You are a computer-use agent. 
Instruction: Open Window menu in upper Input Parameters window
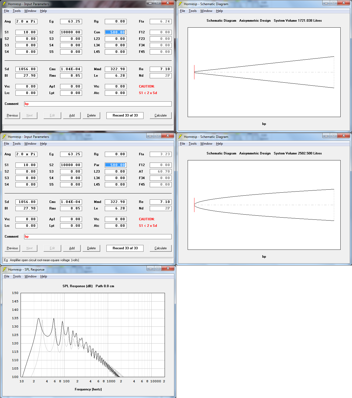pyautogui.click(x=30, y=11)
